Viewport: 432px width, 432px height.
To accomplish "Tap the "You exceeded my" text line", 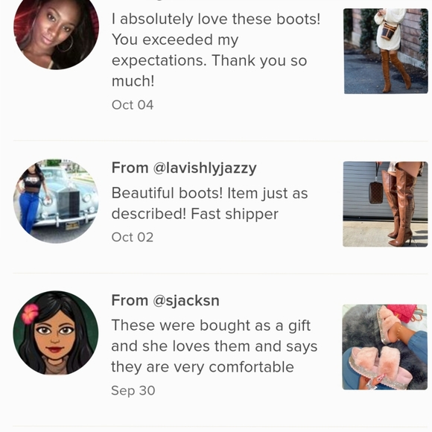I will click(175, 40).
